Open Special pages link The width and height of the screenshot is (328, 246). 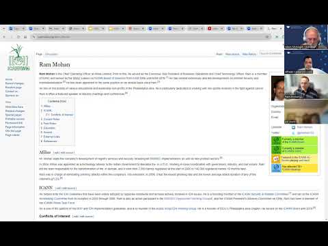click(14, 115)
